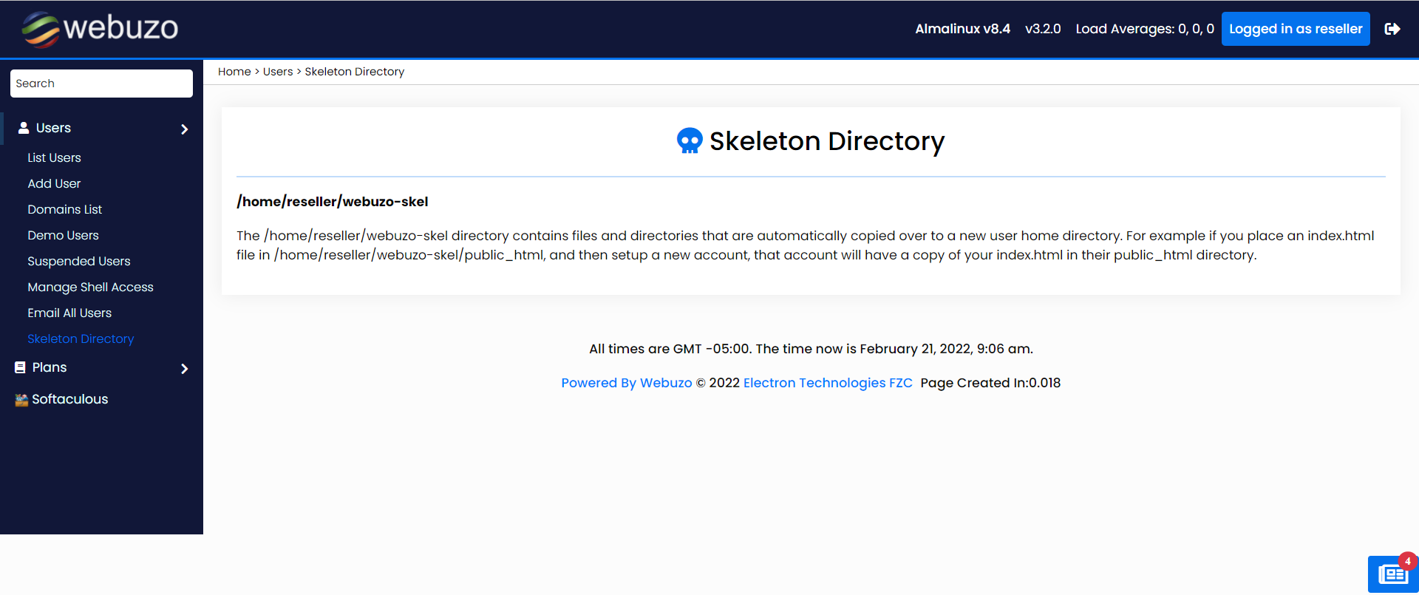Click the blue skull icon beside heading
Viewport: 1419px width, 595px height.
(690, 140)
